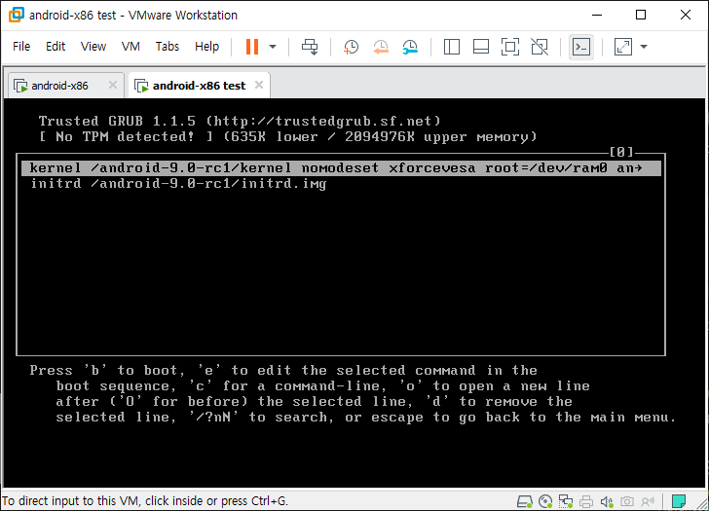
Task: Toggle Unity mode icon
Action: click(x=540, y=47)
